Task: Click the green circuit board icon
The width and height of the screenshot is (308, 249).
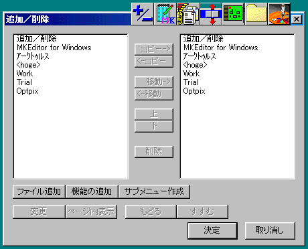Action: pyautogui.click(x=234, y=14)
